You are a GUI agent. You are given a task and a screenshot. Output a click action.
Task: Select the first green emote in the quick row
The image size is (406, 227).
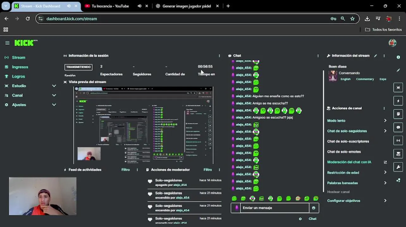[x=234, y=198]
